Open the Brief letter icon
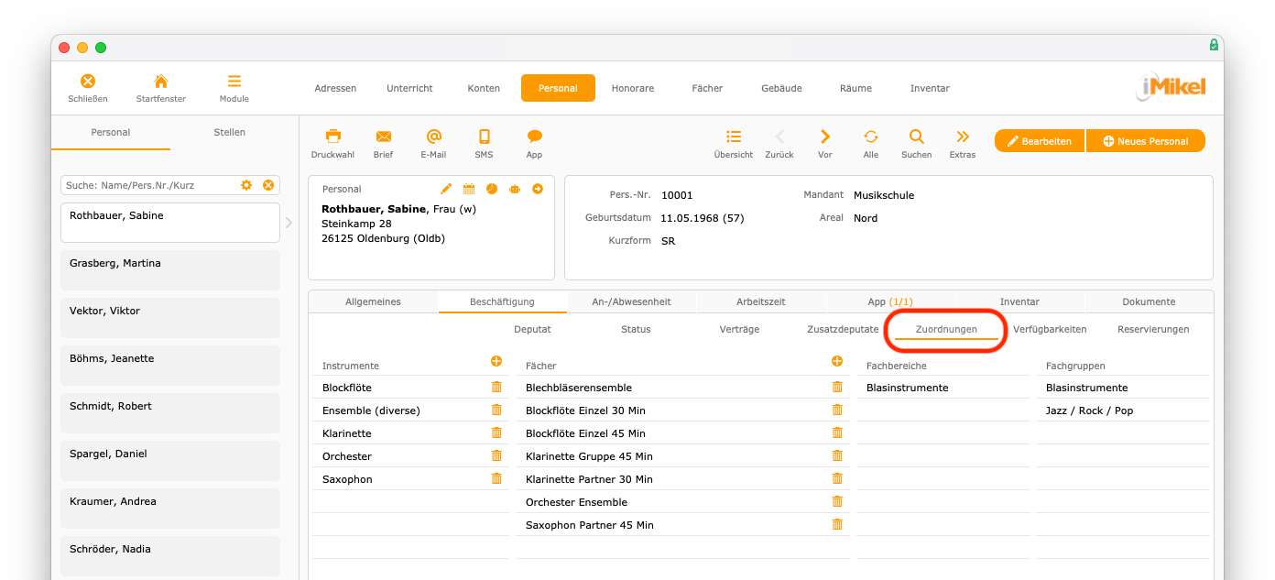Viewport: 1275px width, 580px height. (x=383, y=137)
